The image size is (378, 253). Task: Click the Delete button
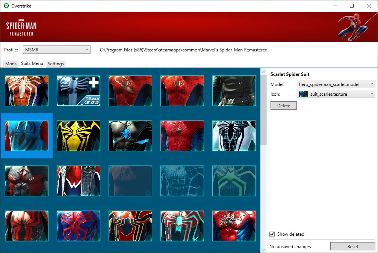click(283, 105)
